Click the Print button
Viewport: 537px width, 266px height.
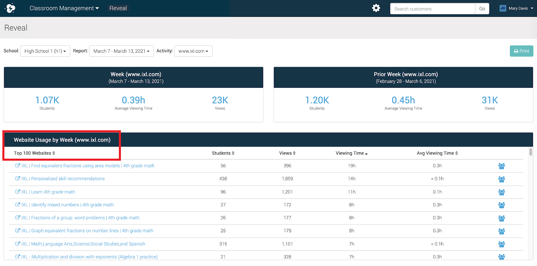pos(521,51)
